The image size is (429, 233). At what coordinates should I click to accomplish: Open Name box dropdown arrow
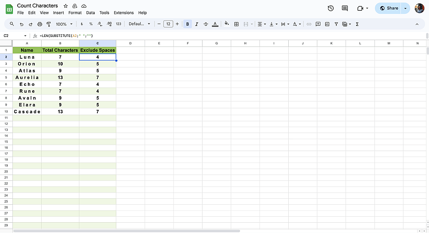pyautogui.click(x=25, y=36)
